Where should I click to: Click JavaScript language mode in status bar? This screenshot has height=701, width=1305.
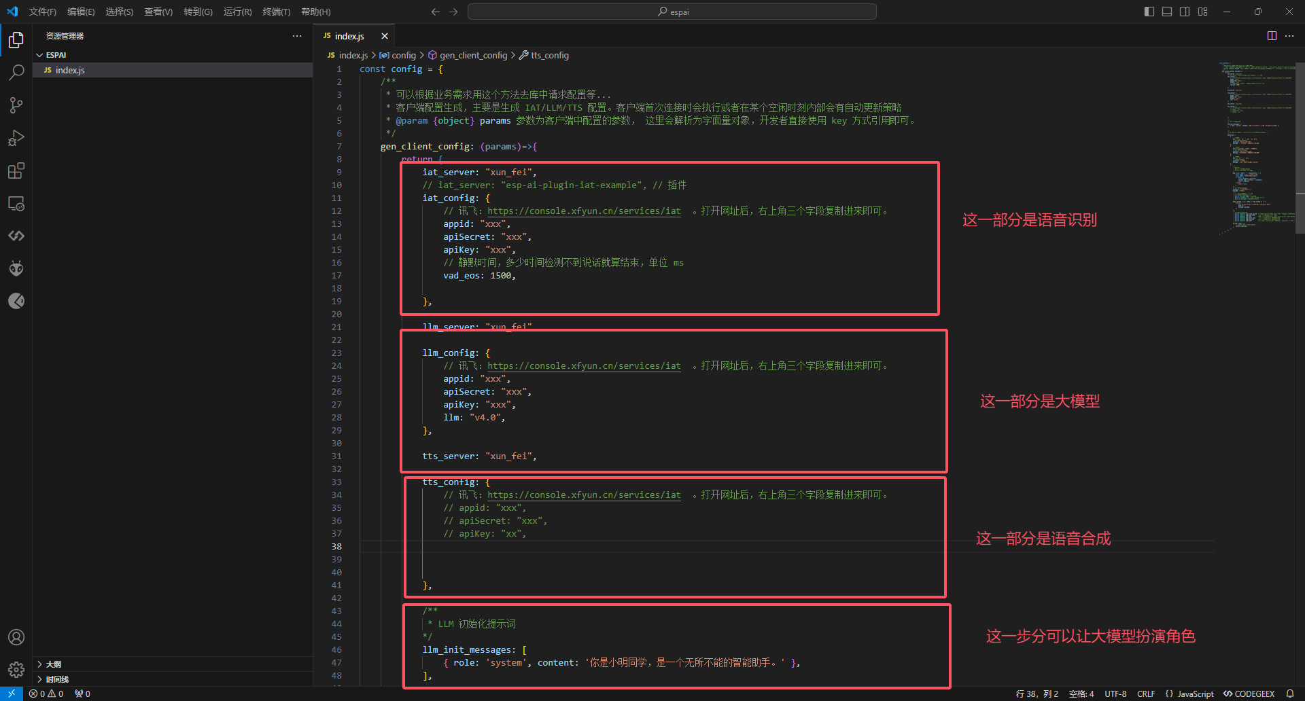click(x=1195, y=694)
